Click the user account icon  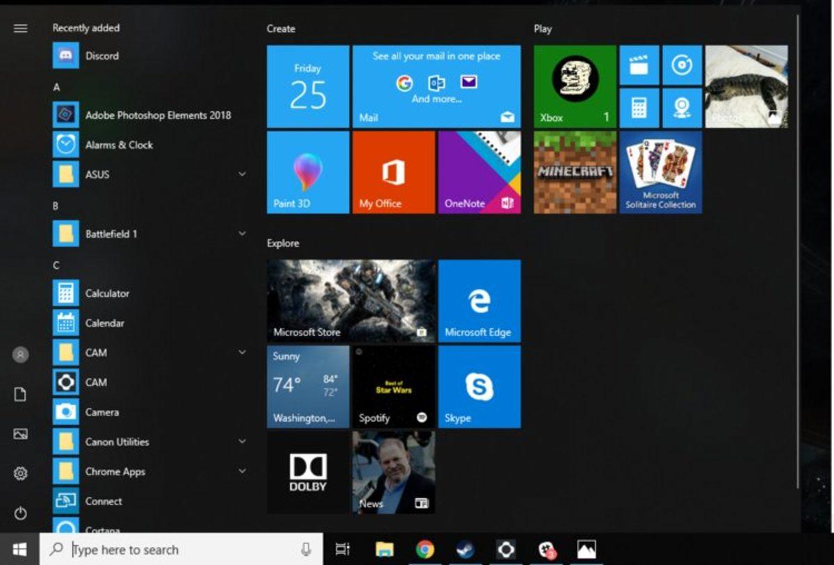pyautogui.click(x=20, y=354)
